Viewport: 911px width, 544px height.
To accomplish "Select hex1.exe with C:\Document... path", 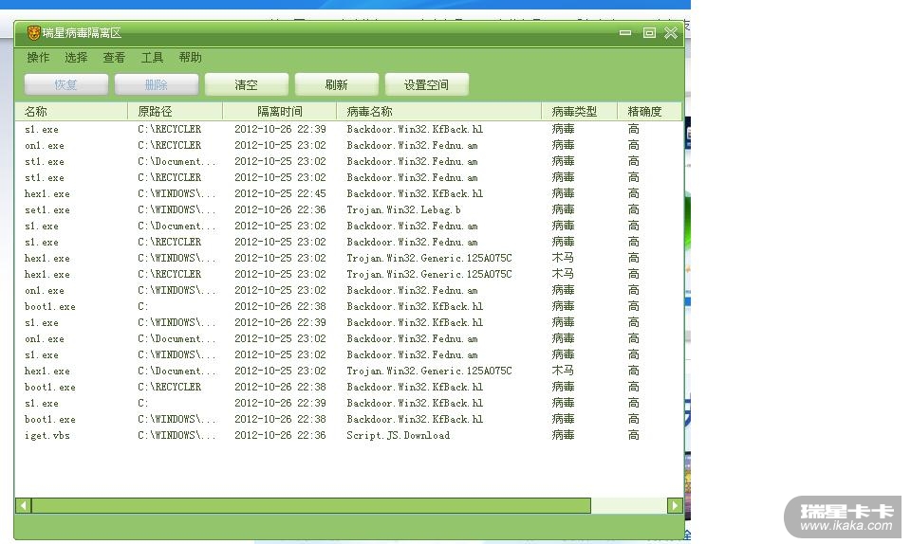I will pos(348,372).
